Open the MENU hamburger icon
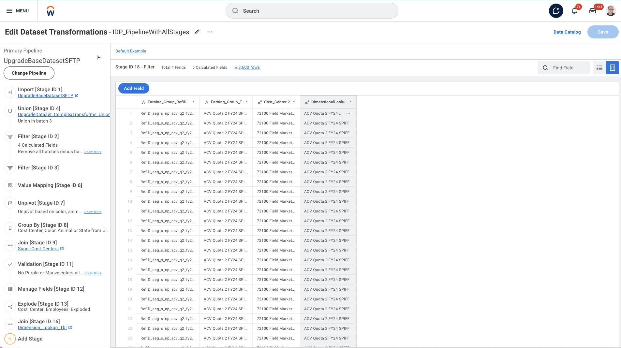 pos(9,11)
